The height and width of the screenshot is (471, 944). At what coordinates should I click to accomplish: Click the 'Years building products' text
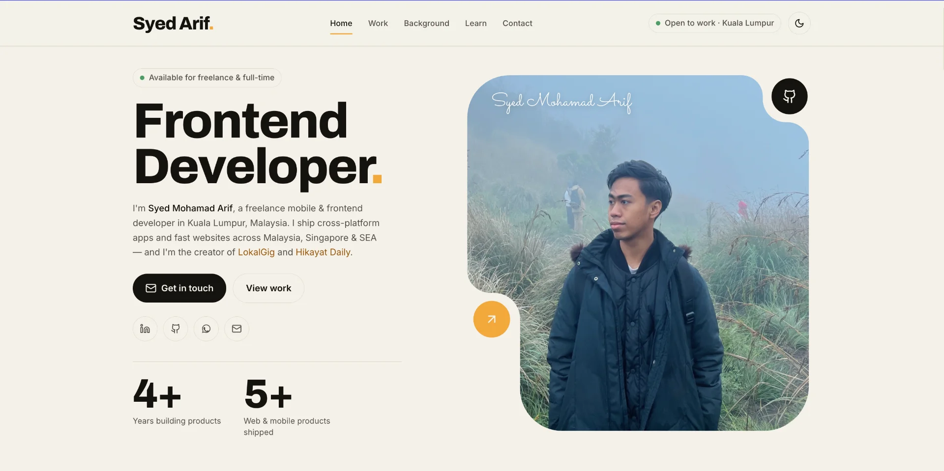point(177,421)
